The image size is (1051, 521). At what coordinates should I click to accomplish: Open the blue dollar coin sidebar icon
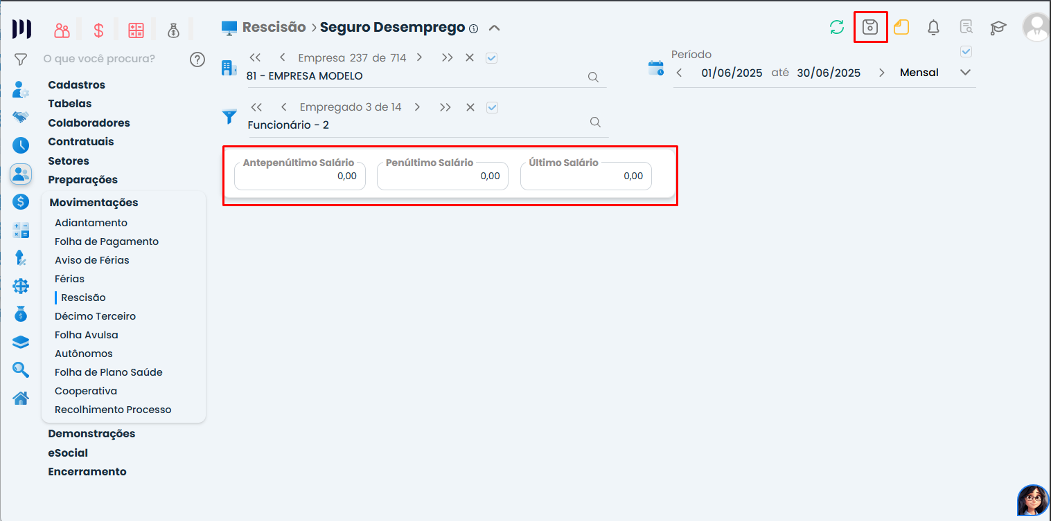click(x=21, y=202)
